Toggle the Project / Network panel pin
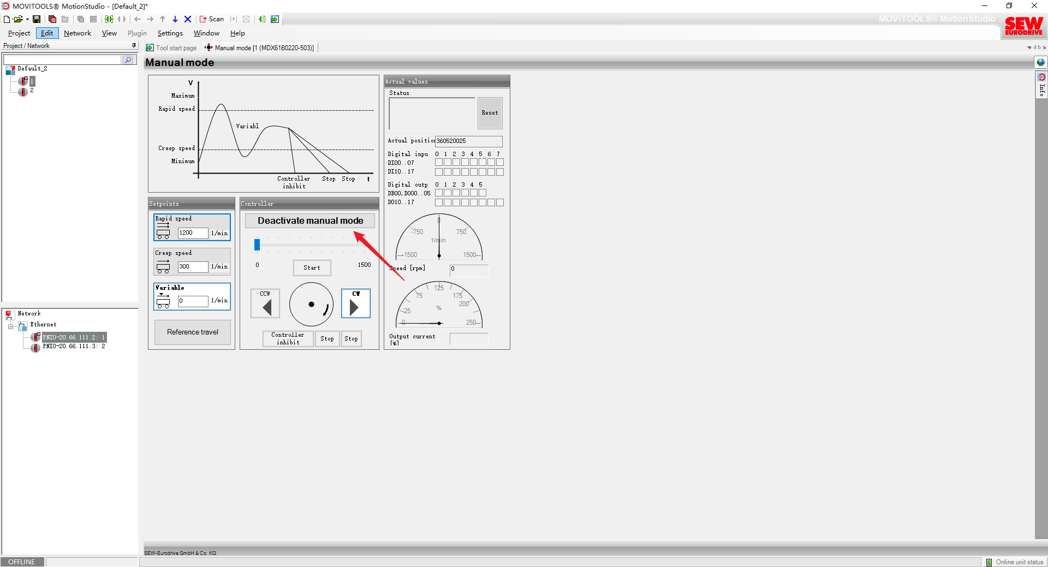The image size is (1048, 567). click(134, 46)
